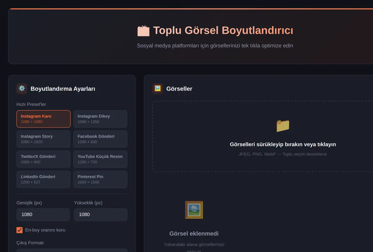The width and height of the screenshot is (373, 252).
Task: Click the folder icon in the drop zone
Action: 283,126
